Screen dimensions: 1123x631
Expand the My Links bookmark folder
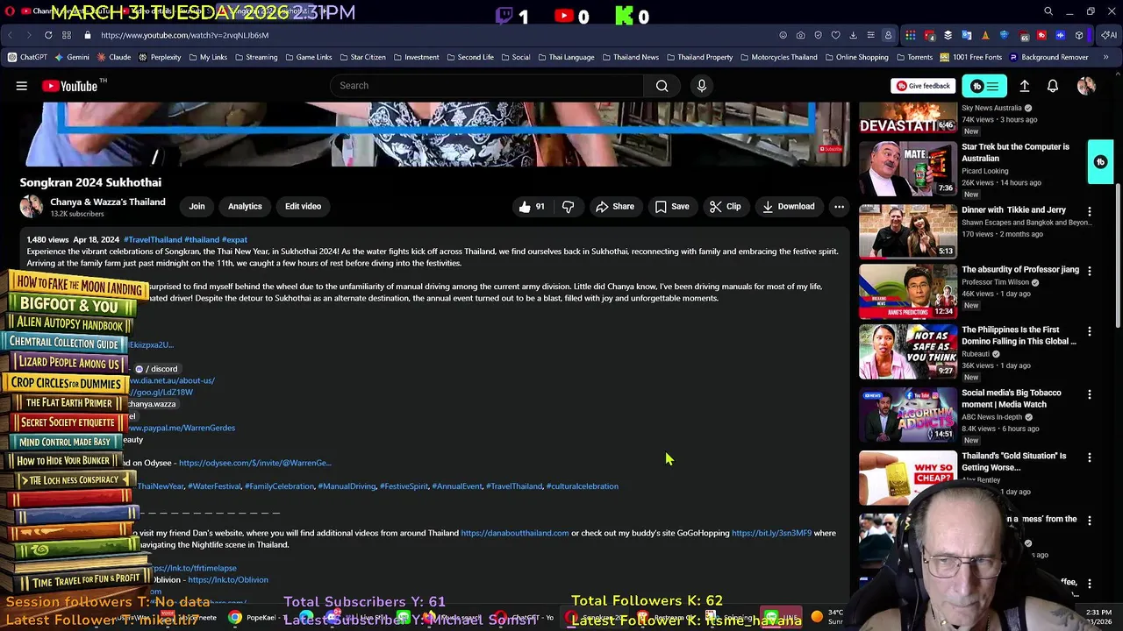tap(207, 57)
